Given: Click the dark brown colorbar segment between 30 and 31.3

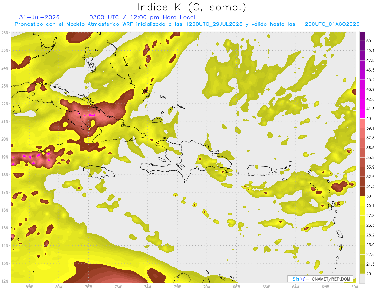Looking at the screenshot, I should point(362,191).
